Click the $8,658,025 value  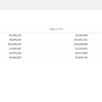(x=15, y=40)
